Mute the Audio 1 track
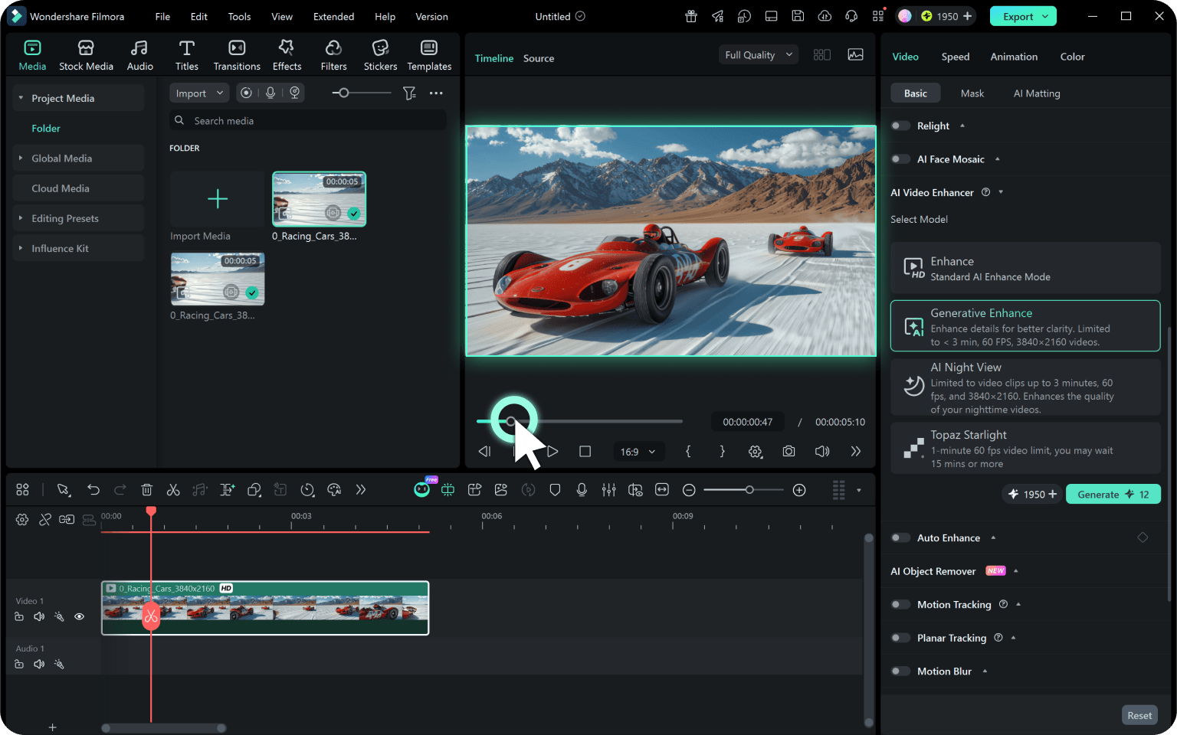This screenshot has width=1177, height=735. click(39, 664)
